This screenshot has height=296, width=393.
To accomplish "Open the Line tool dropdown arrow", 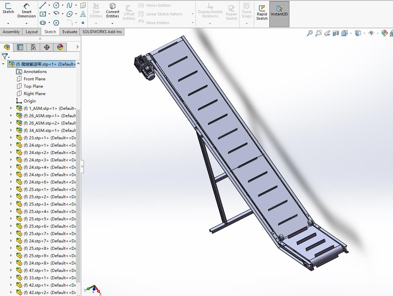I will click(49, 5).
